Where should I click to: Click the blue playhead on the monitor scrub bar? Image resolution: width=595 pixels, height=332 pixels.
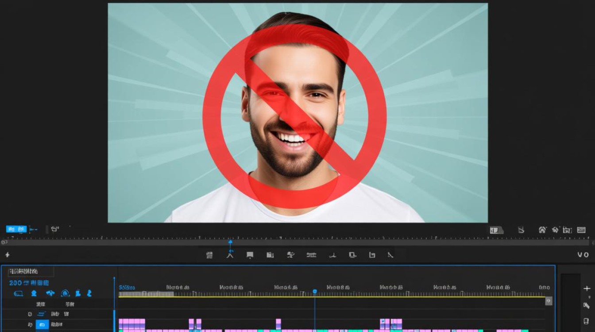tap(230, 242)
